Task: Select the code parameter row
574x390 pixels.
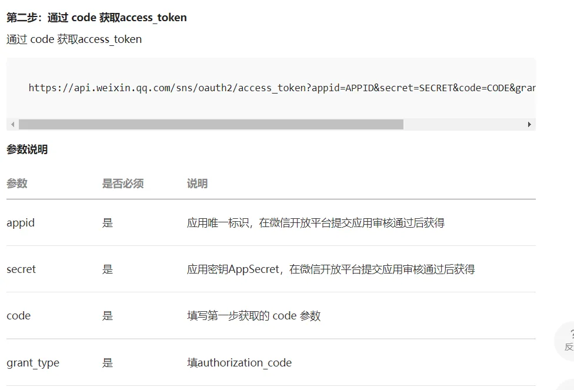Action: click(x=18, y=315)
